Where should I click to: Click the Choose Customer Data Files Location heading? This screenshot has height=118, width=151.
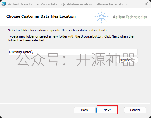pyautogui.click(x=41, y=16)
